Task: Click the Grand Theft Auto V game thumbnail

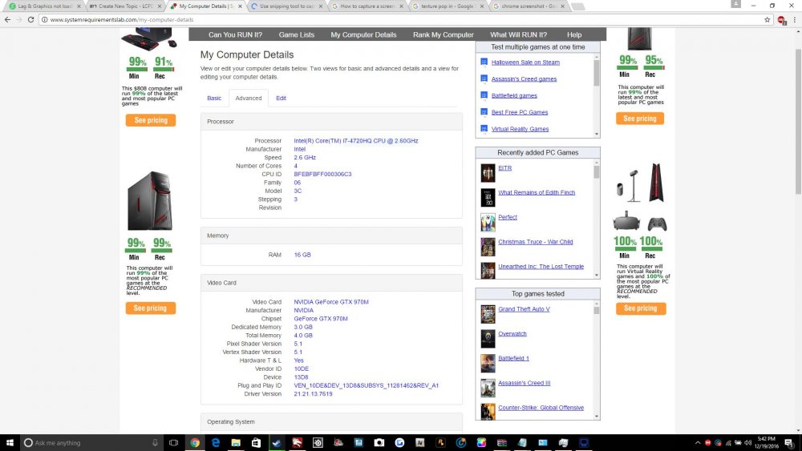Action: pyautogui.click(x=488, y=313)
